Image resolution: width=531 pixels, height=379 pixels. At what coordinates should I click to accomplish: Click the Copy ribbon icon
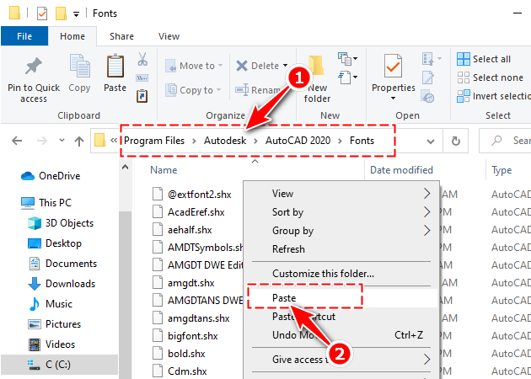click(x=79, y=66)
